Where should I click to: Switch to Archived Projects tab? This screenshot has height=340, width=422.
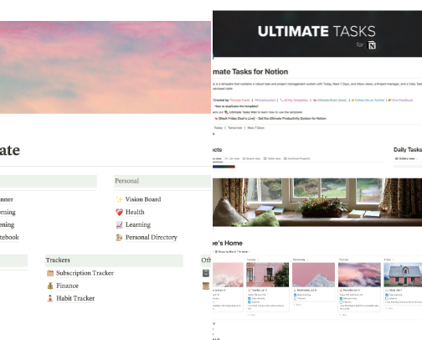coord(297,158)
